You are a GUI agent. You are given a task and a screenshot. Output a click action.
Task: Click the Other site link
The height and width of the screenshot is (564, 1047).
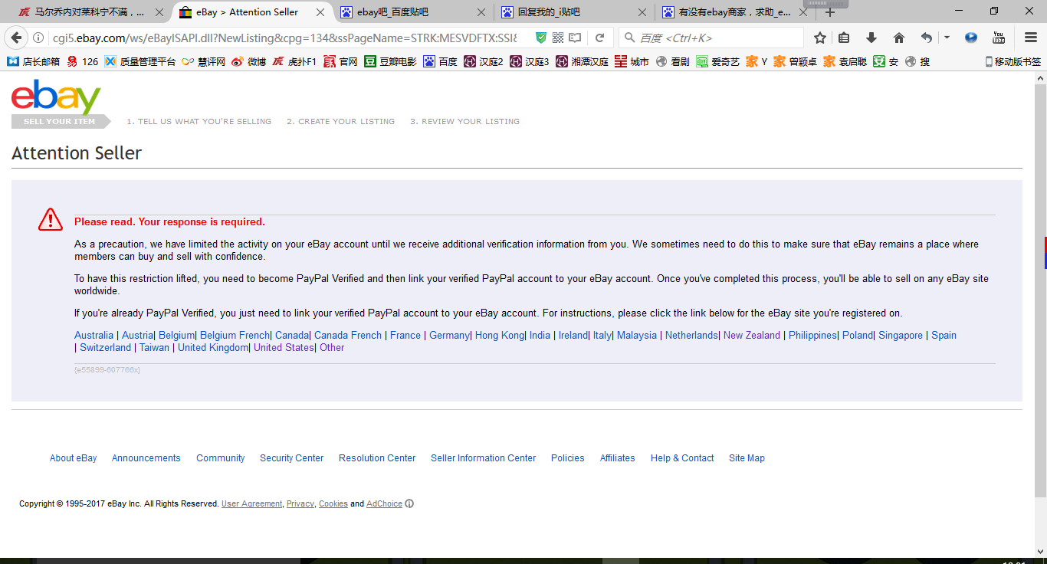pyautogui.click(x=332, y=347)
